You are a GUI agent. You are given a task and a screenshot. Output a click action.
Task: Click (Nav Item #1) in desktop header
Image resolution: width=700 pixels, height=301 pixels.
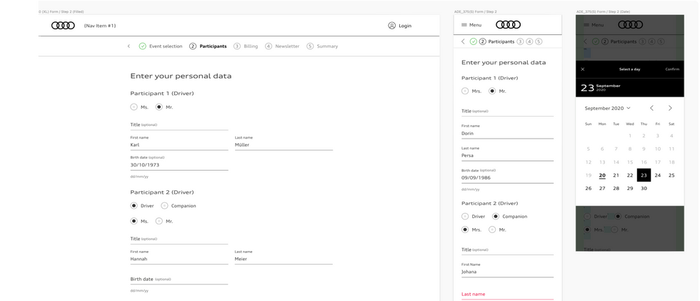click(100, 26)
